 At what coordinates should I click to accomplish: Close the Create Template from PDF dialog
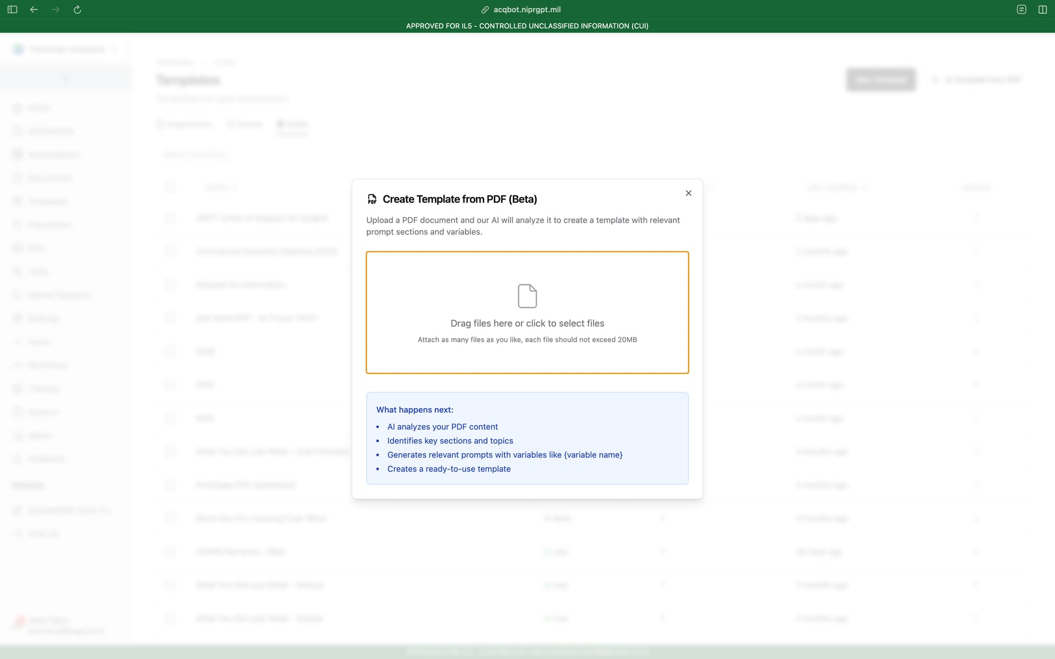688,193
